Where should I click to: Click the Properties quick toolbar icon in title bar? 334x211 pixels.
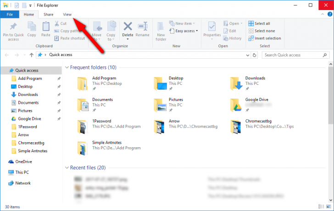pos(17,6)
